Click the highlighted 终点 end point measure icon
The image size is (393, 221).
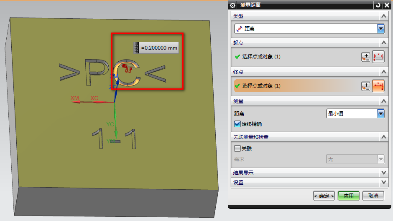(x=378, y=86)
